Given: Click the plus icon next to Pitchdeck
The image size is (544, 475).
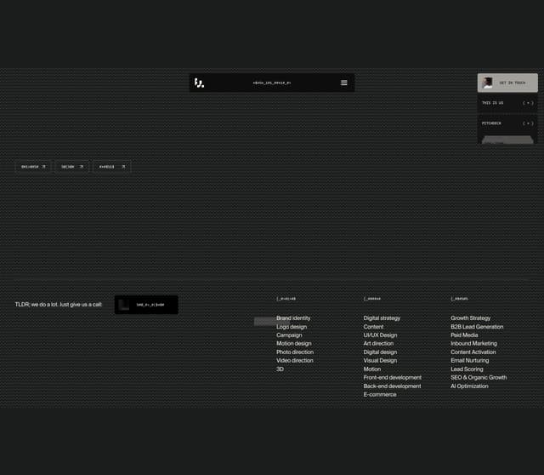Looking at the screenshot, I should point(528,123).
